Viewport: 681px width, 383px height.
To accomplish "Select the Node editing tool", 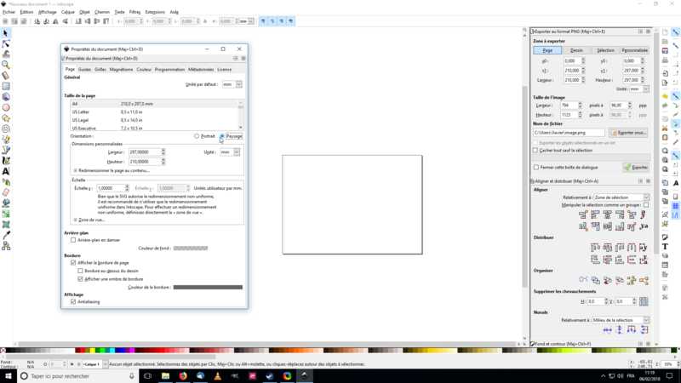I will 6,43.
